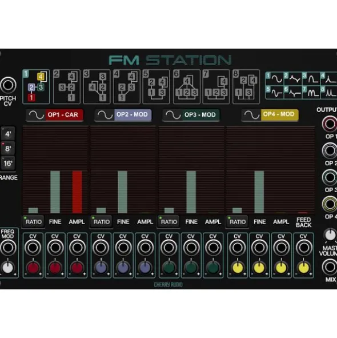Set range to 8'
The image size is (337, 338).
click(8, 149)
